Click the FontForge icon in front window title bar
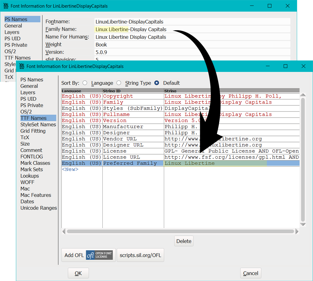This screenshot has height=281, width=313. [x=22, y=66]
